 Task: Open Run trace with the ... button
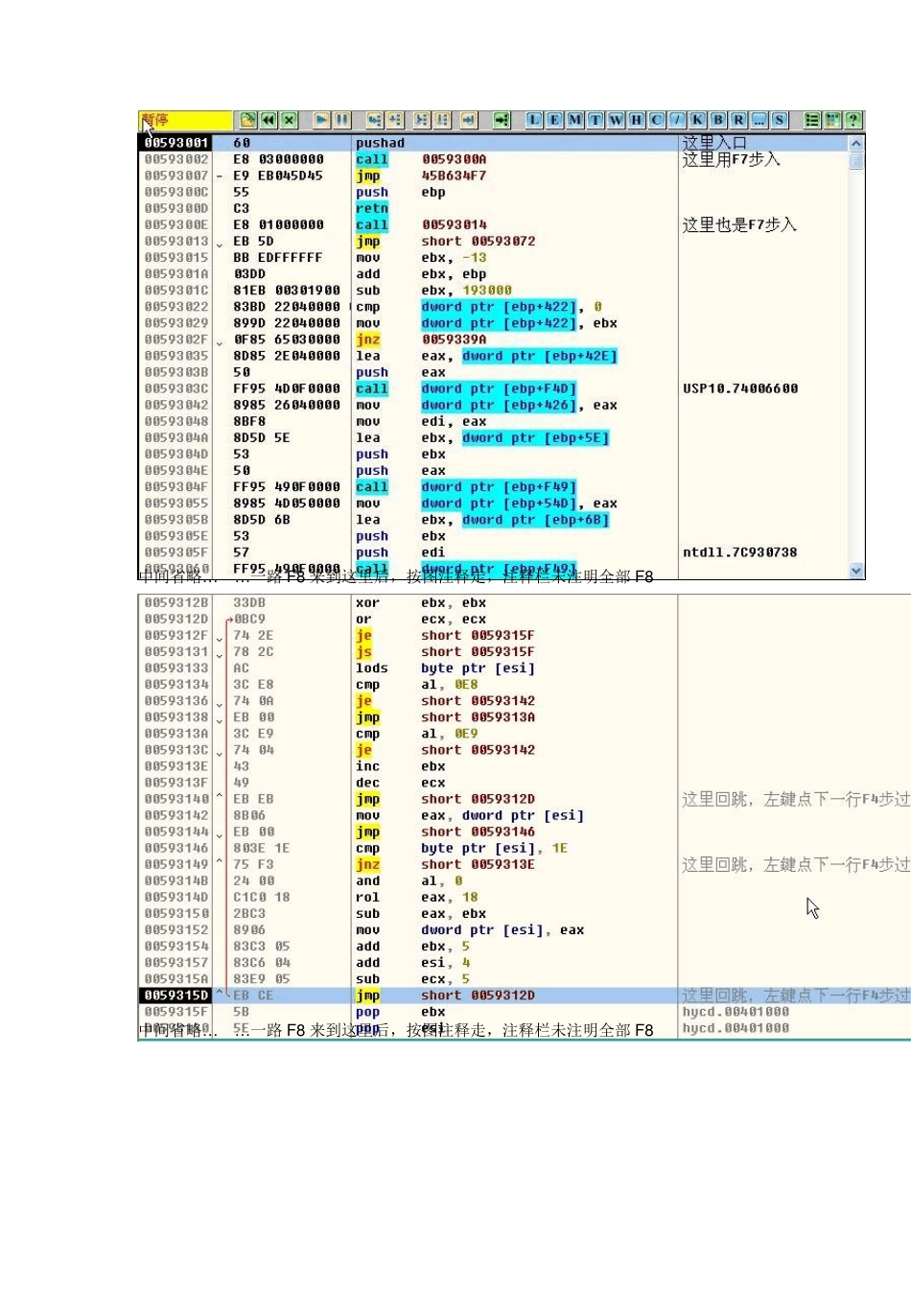click(x=759, y=120)
